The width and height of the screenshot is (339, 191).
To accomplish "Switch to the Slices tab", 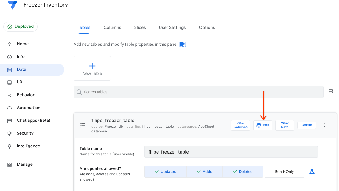I will [140, 27].
